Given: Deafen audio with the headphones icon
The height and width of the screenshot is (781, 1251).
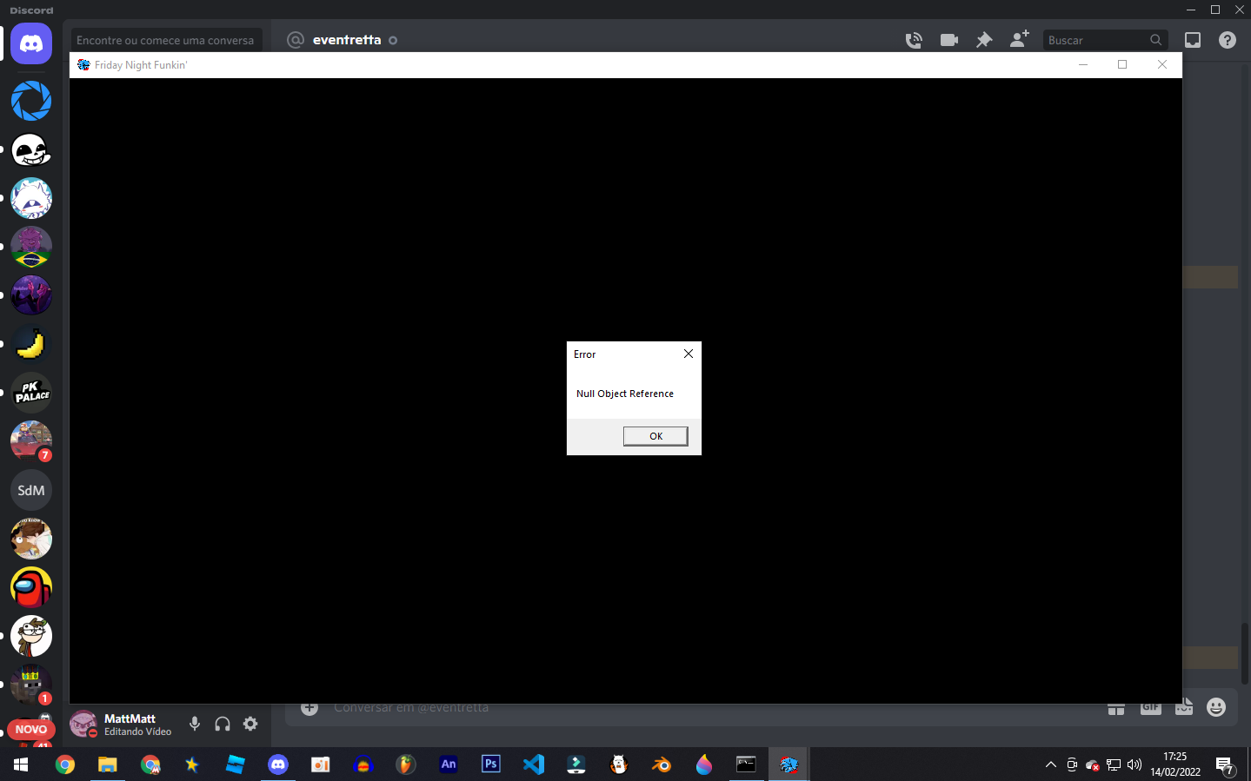Looking at the screenshot, I should 223,724.
